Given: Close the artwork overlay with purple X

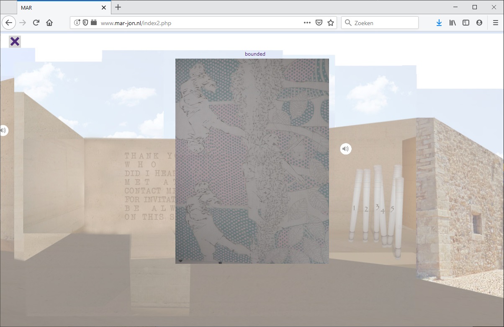Looking at the screenshot, I should tap(15, 41).
